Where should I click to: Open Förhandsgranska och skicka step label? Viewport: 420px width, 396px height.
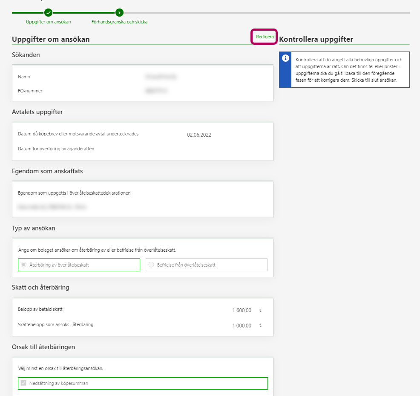[119, 22]
